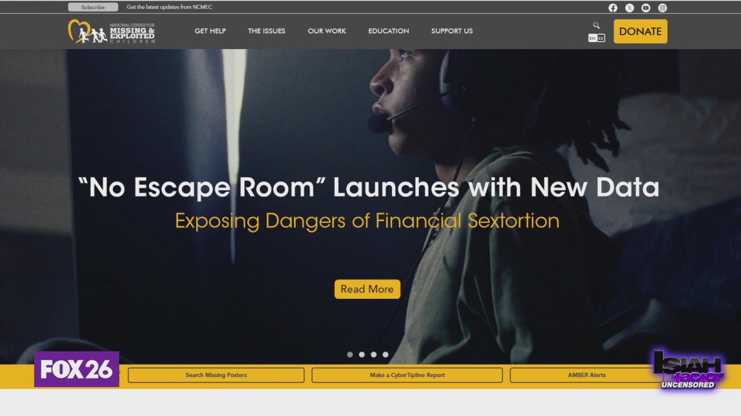Open the NCMEC Facebook page icon
Image resolution: width=741 pixels, height=416 pixels.
coord(612,8)
